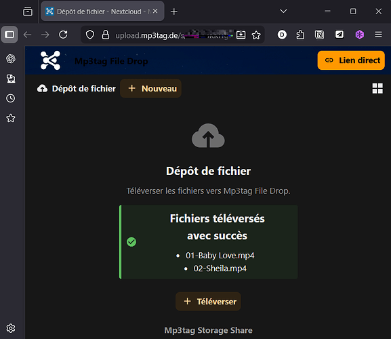Select the Dépôt de fichier - Nextcloud tab
The width and height of the screenshot is (391, 339).
(102, 12)
